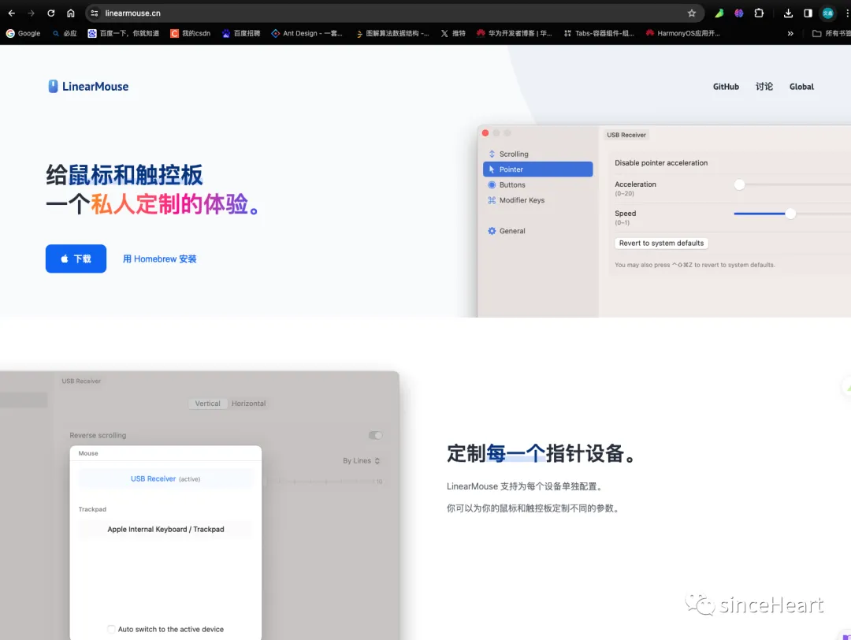Open the green leaf extension icon
This screenshot has width=851, height=640.
tap(719, 13)
